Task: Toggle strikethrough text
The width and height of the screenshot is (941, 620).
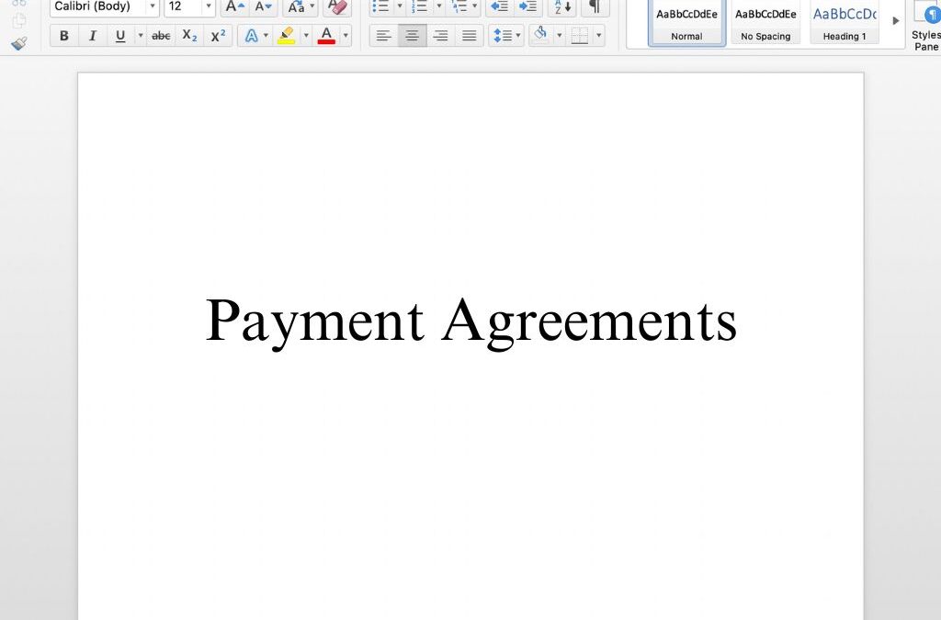Action: point(160,36)
